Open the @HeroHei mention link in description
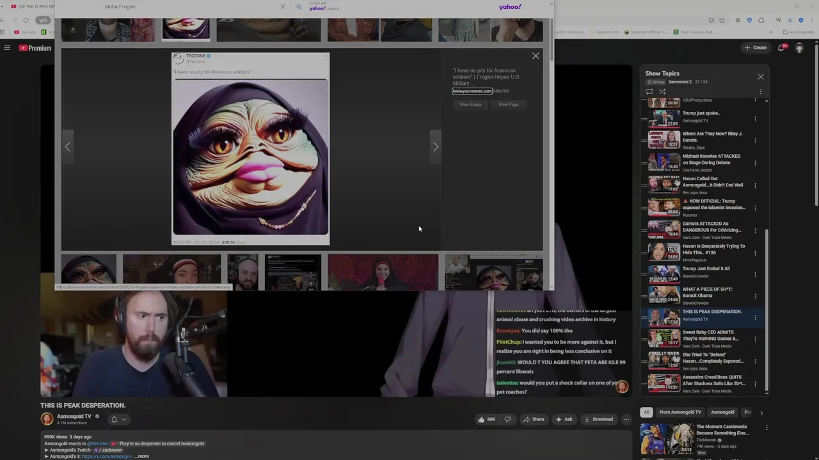This screenshot has width=819, height=460. (98, 443)
